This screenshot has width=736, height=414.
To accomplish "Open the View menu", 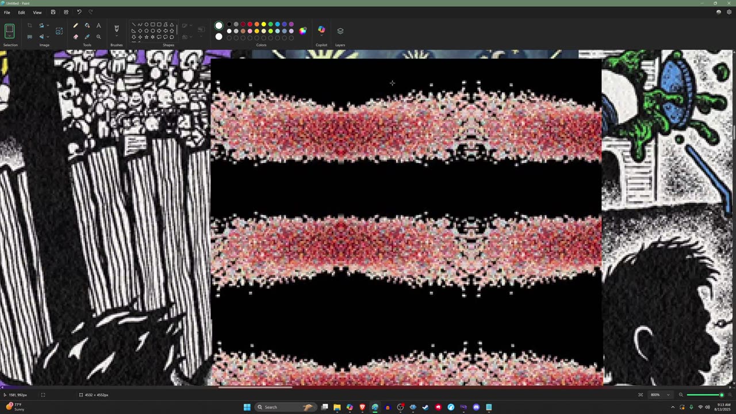I will (37, 12).
